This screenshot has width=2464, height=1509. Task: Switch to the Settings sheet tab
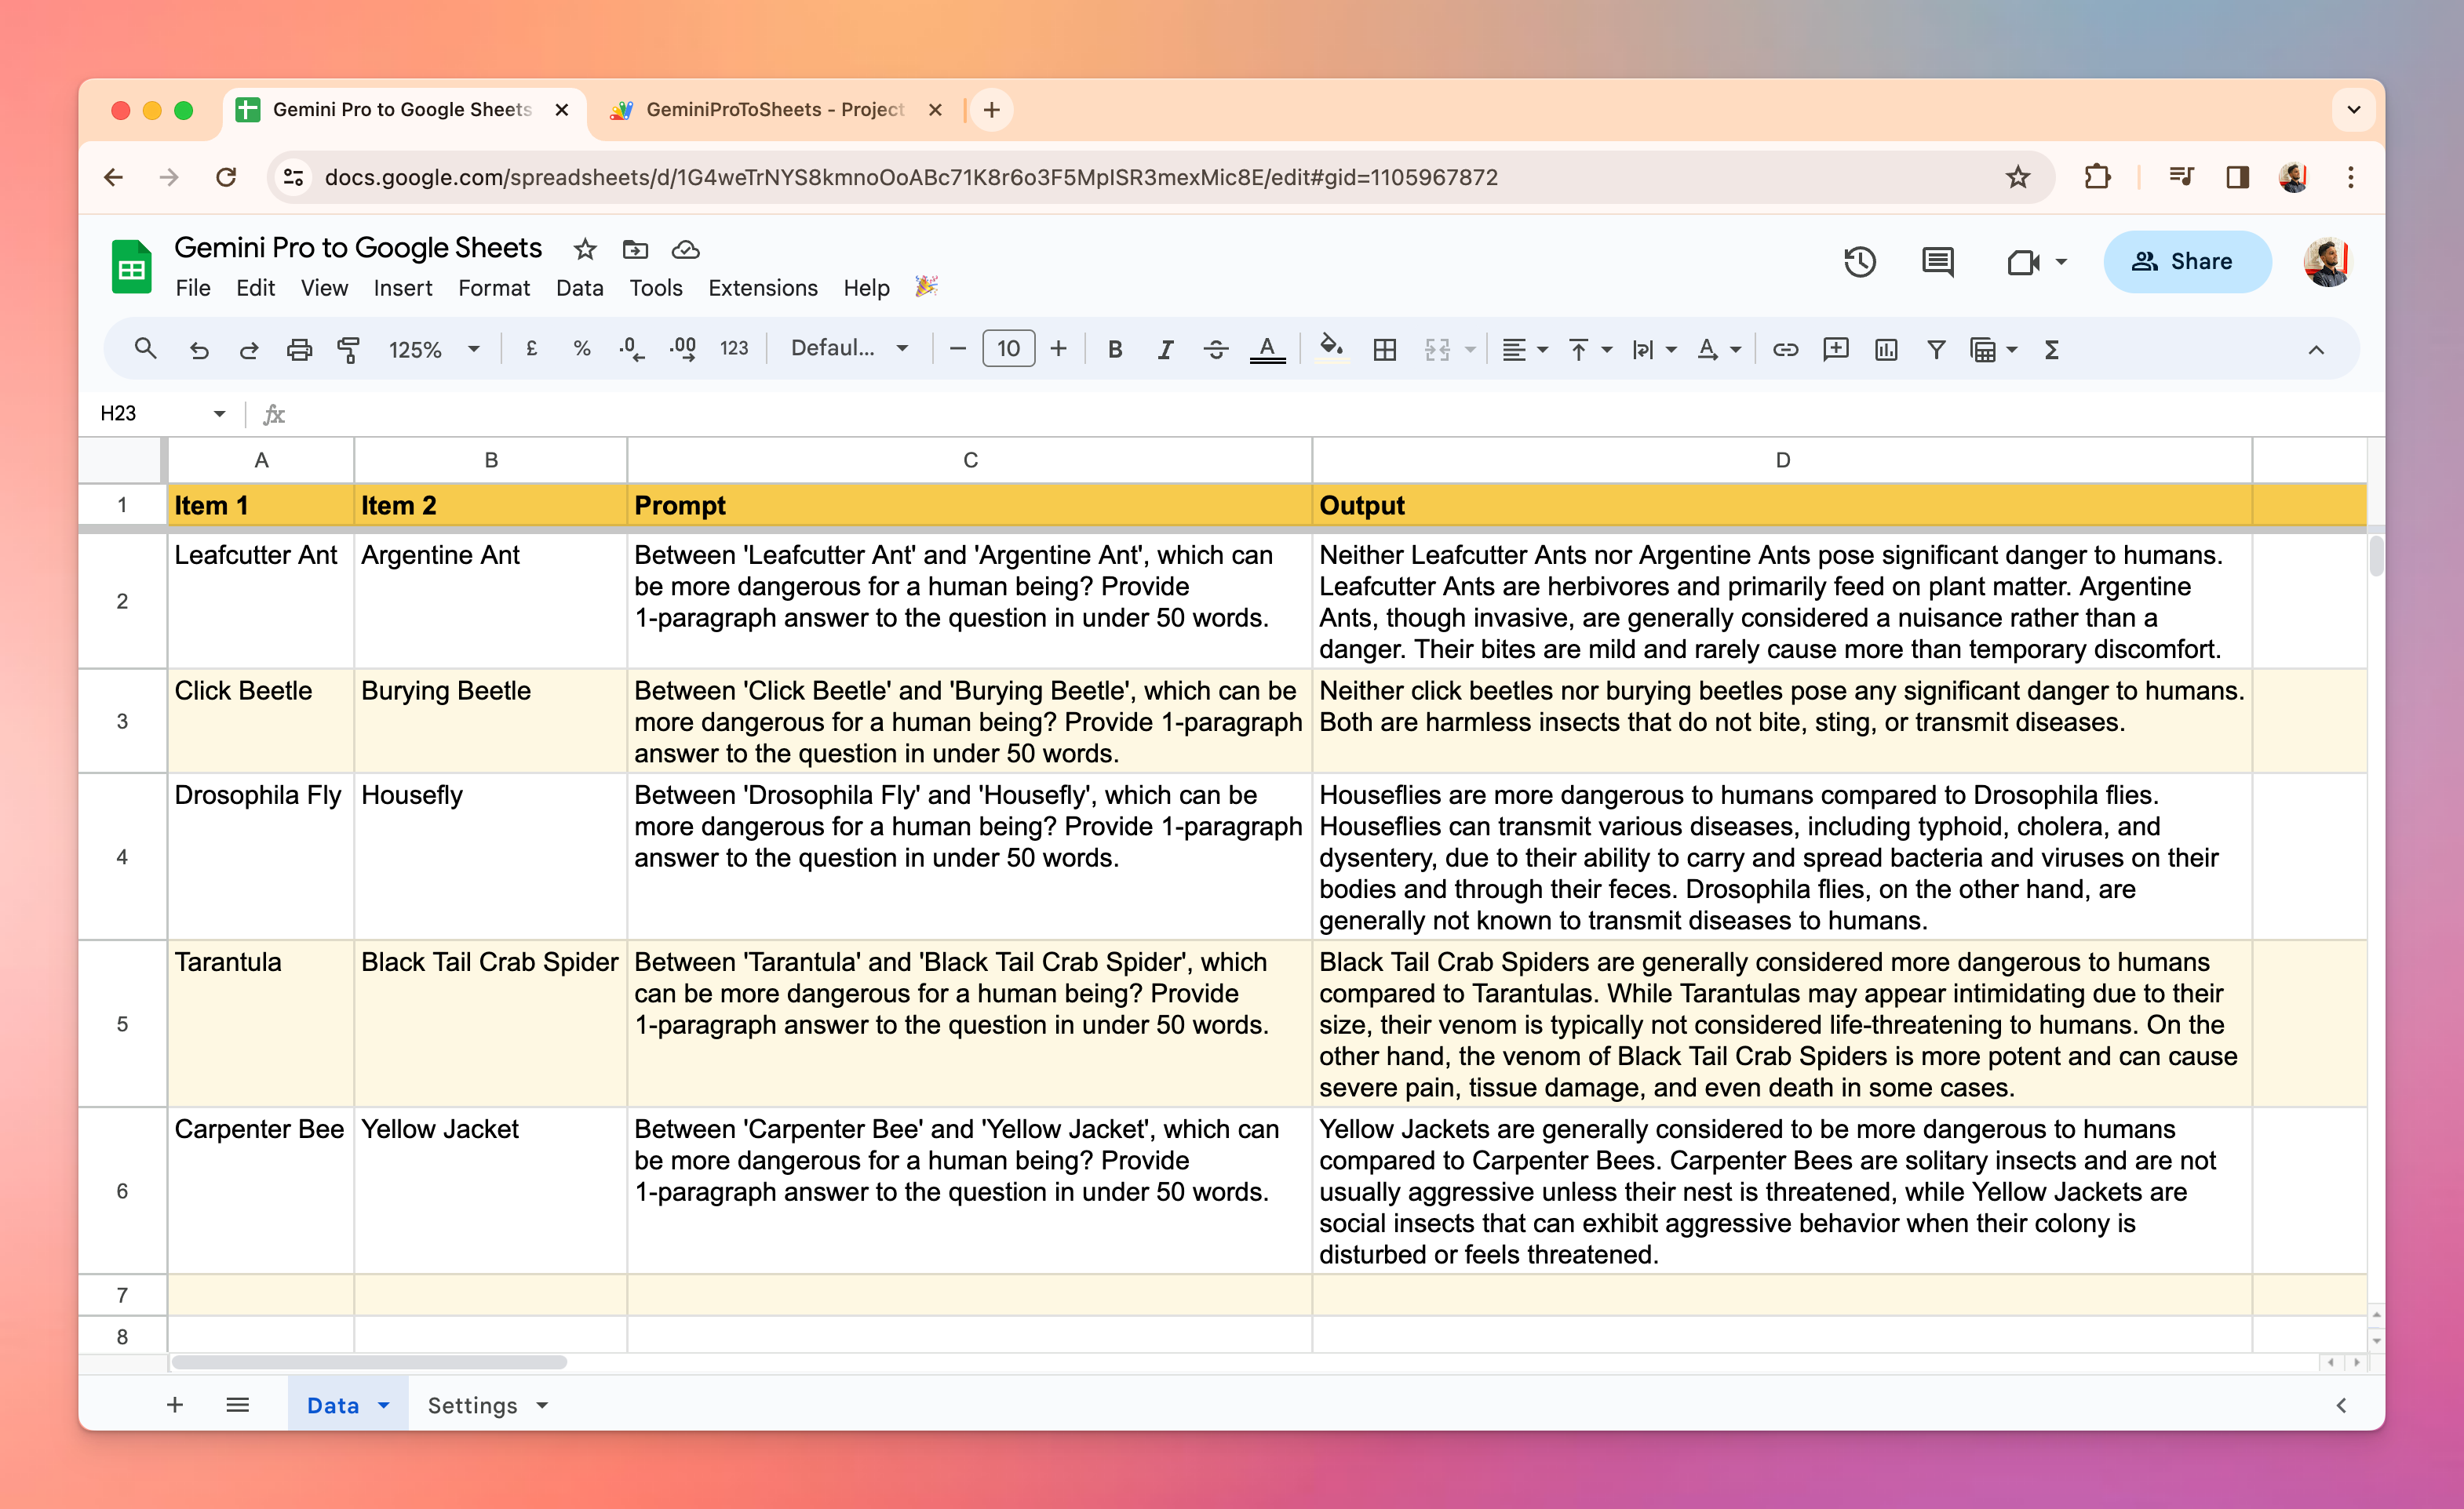(473, 1404)
